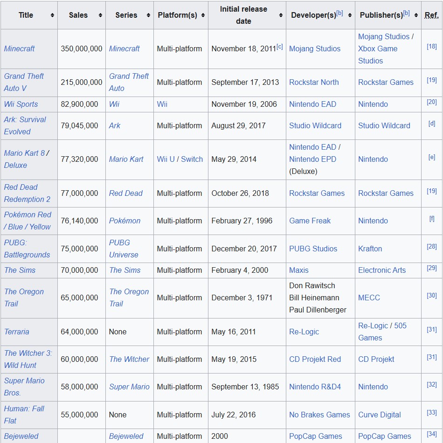Open footnote [b] beside Developer(s) header
Image resolution: width=443 pixels, height=443 pixels.
339,13
